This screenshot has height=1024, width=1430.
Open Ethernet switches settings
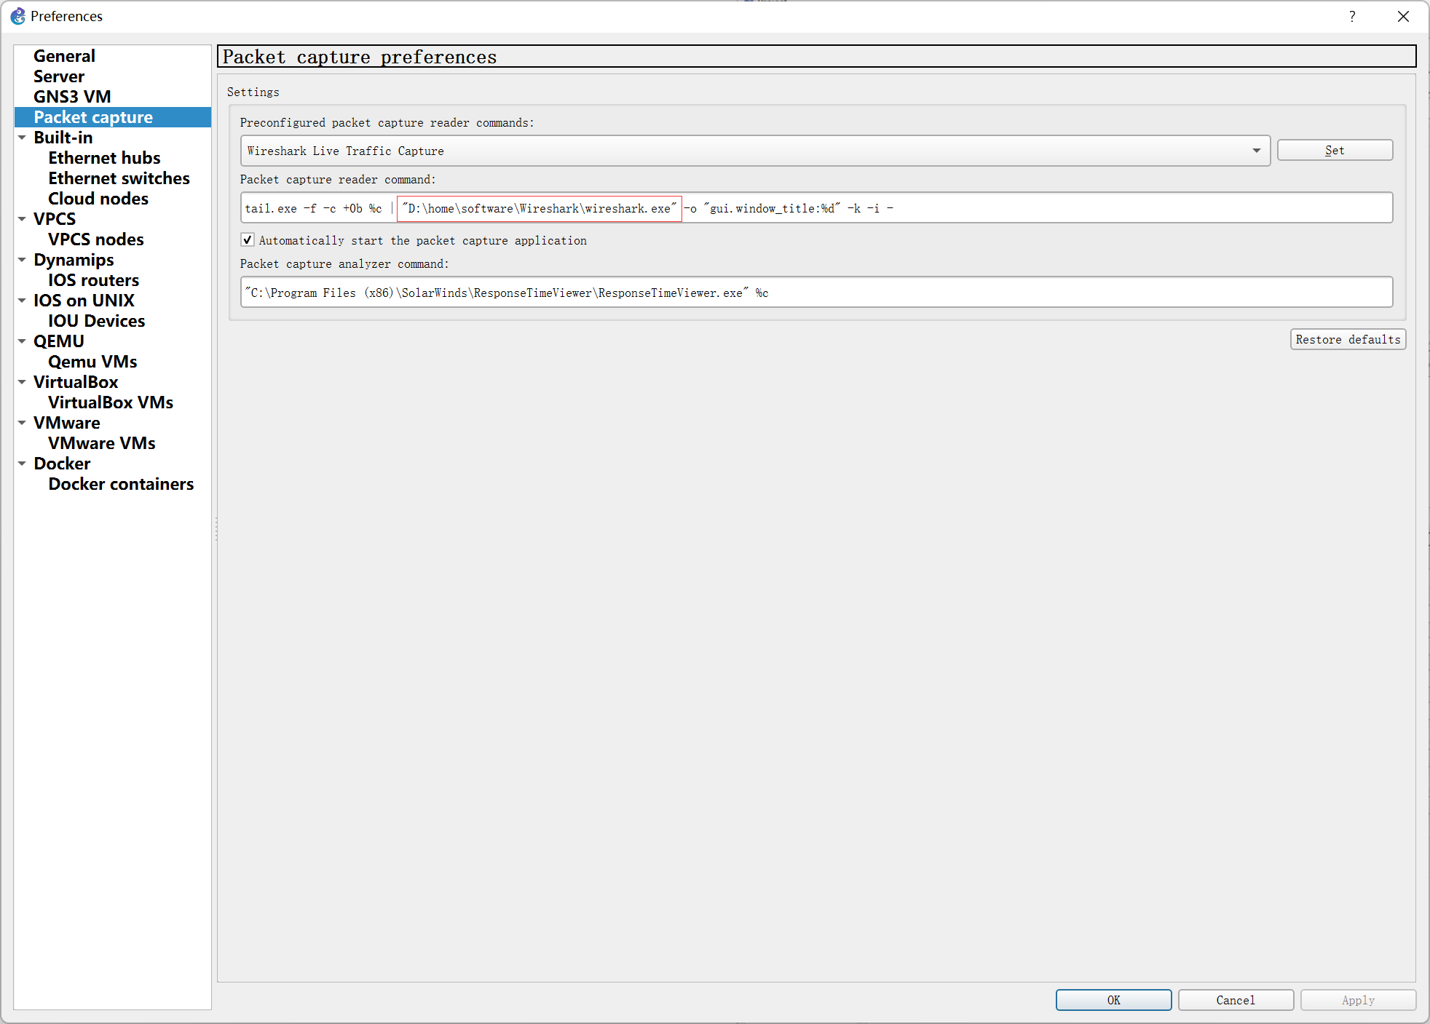click(119, 178)
